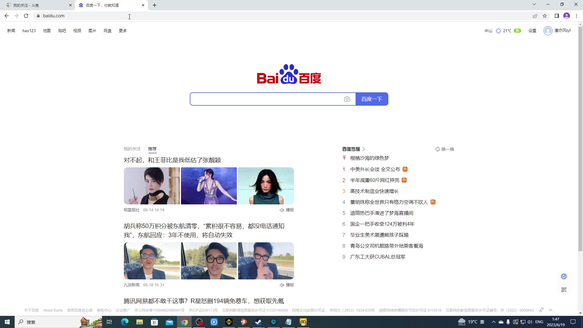
Task: Open 网盘 in the top navigation
Action: (x=107, y=31)
